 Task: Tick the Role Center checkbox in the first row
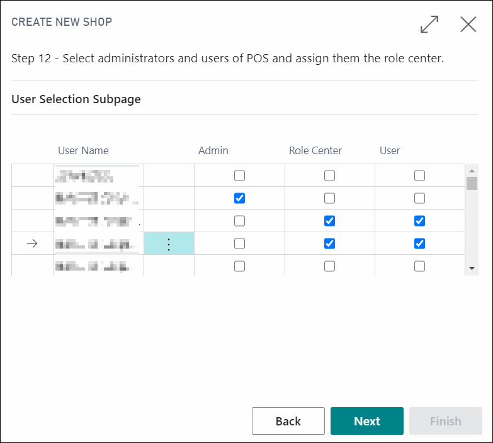[x=329, y=176]
